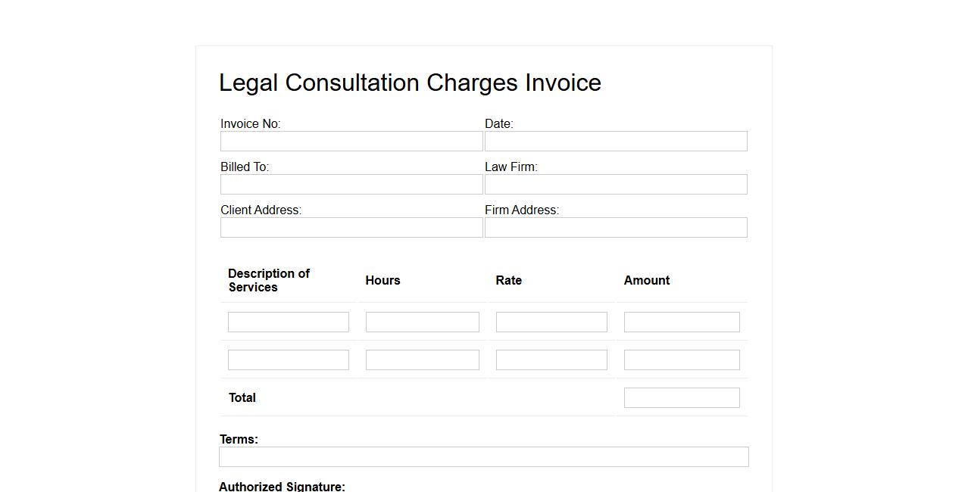
Task: Select the first row Rate field
Action: [x=551, y=322]
